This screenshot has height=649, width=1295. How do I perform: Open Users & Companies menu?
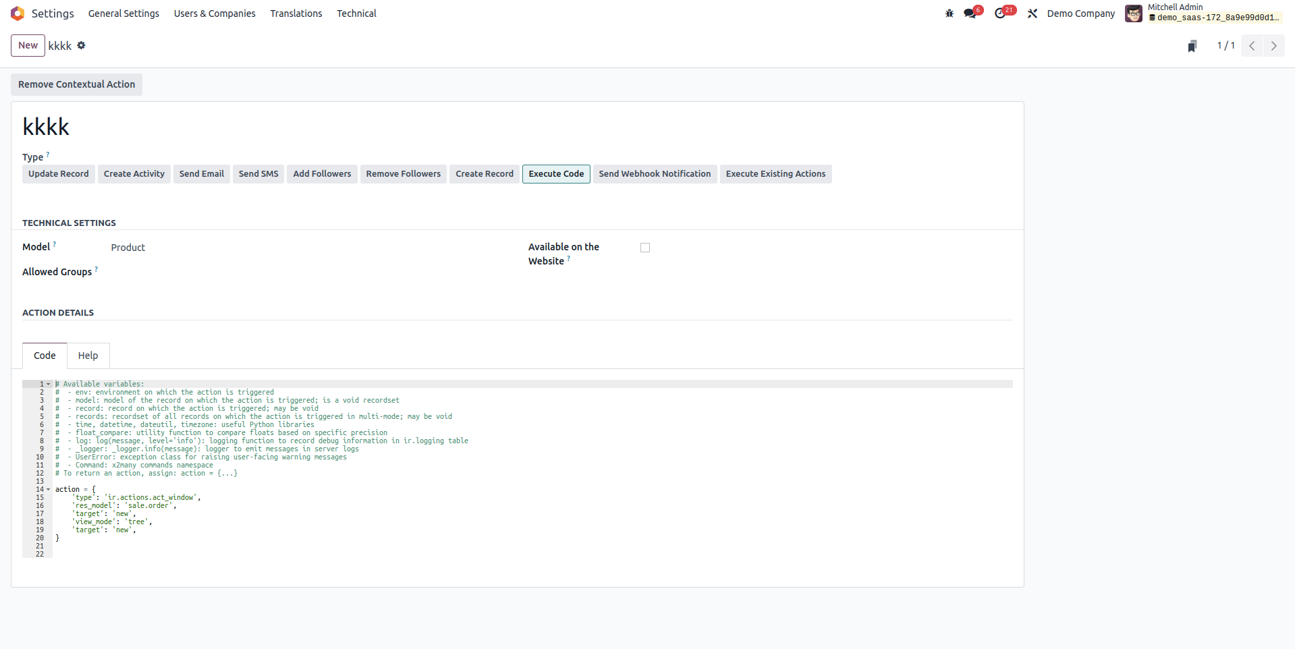(x=215, y=13)
